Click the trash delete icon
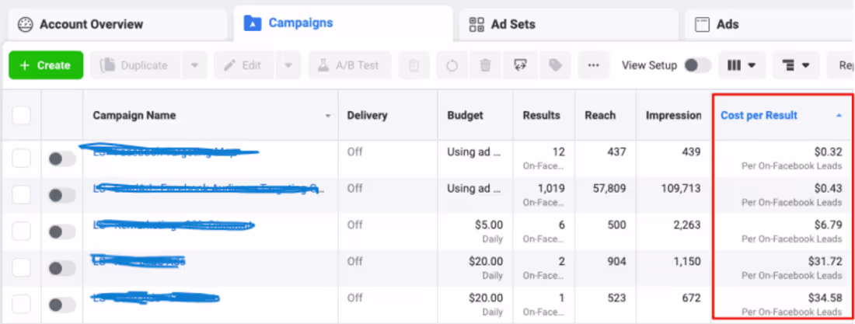 tap(485, 65)
